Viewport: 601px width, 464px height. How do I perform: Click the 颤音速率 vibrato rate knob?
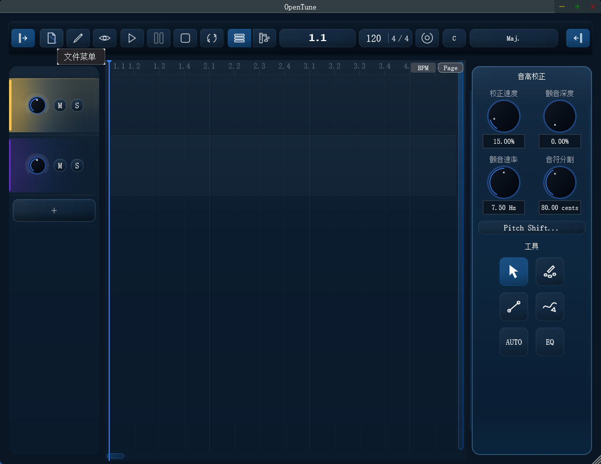504,182
